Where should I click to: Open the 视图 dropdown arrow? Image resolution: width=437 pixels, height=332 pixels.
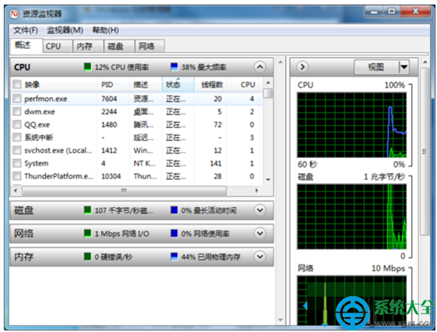coord(404,67)
